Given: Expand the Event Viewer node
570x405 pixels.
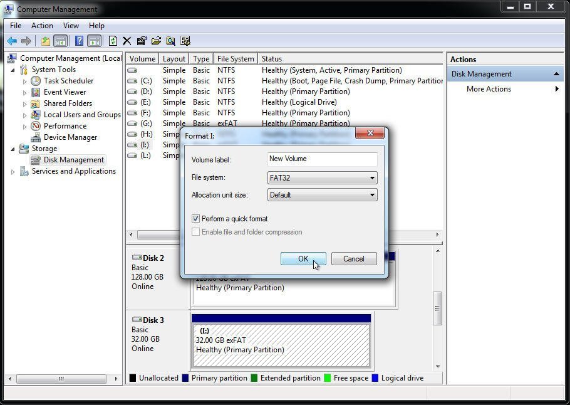Looking at the screenshot, I should (24, 93).
